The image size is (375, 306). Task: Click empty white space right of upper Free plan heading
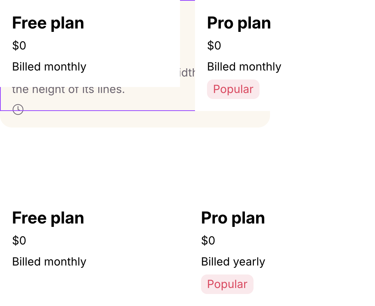[132, 23]
